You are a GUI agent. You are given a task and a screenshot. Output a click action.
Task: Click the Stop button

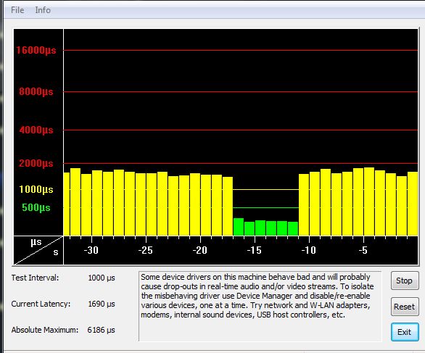405,281
